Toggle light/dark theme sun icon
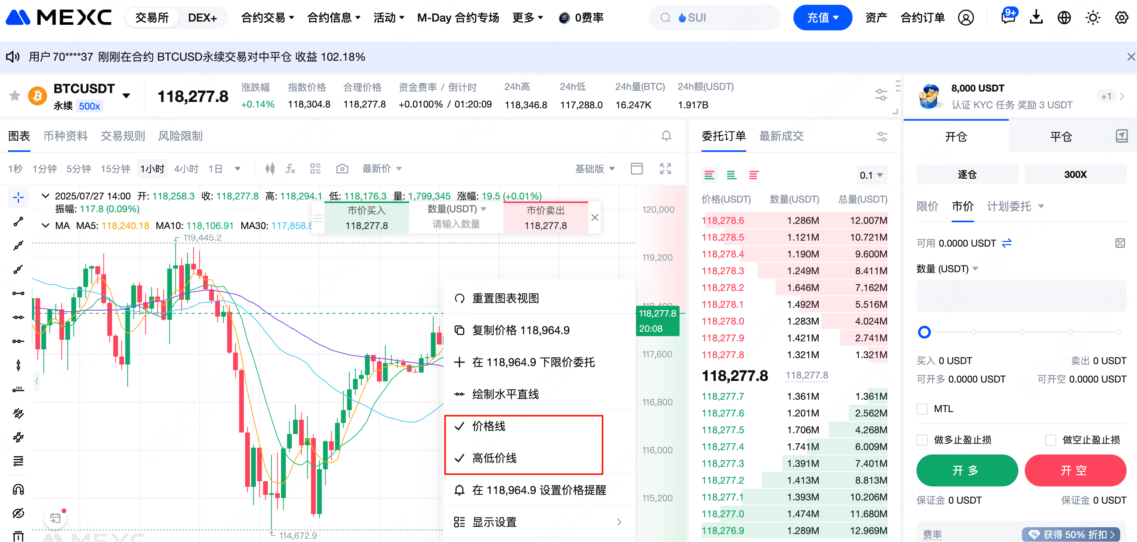 tap(1093, 18)
